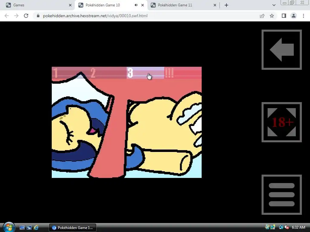Open the hamburger menu button beside the game

tap(282, 195)
